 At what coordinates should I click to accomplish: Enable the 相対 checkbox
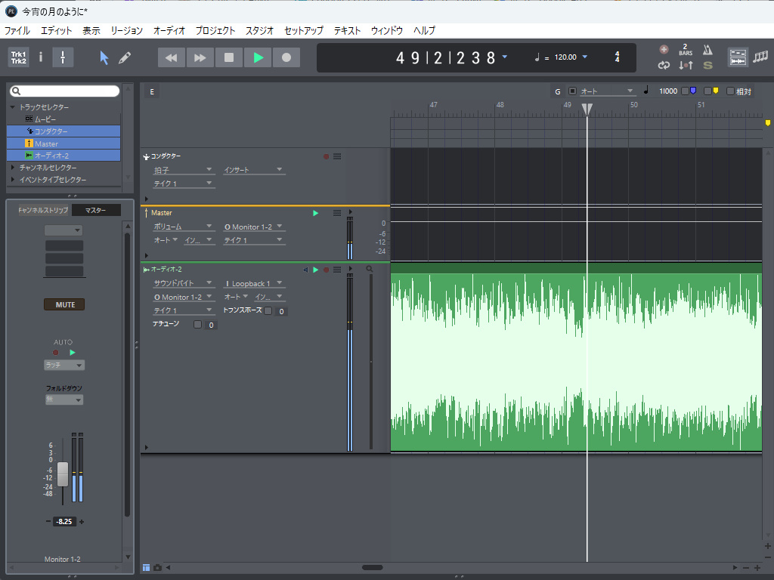point(730,91)
